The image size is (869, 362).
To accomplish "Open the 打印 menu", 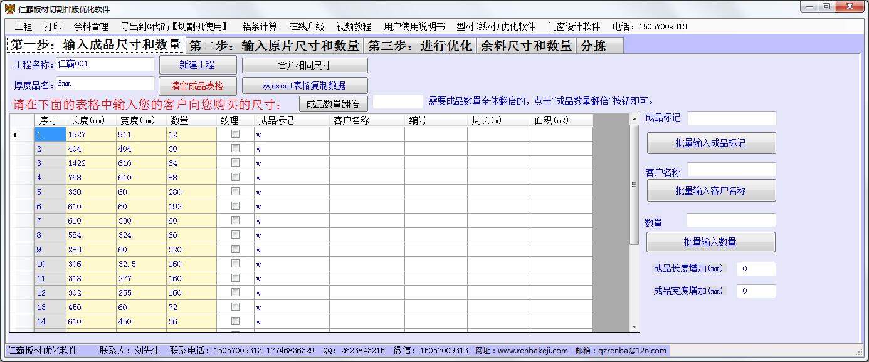I will point(53,26).
